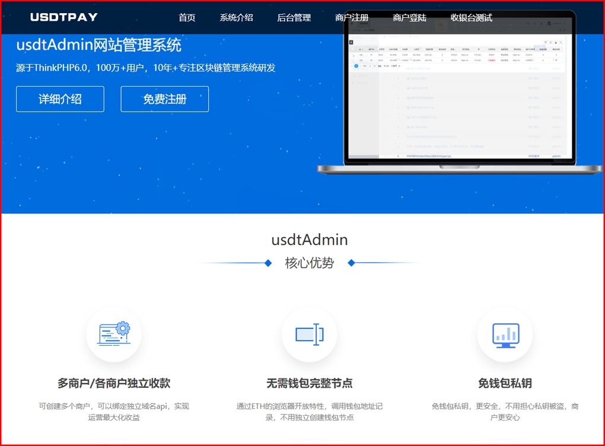This screenshot has width=605, height=446.
Task: Go to 后台管理 in the navigation
Action: pos(294,18)
